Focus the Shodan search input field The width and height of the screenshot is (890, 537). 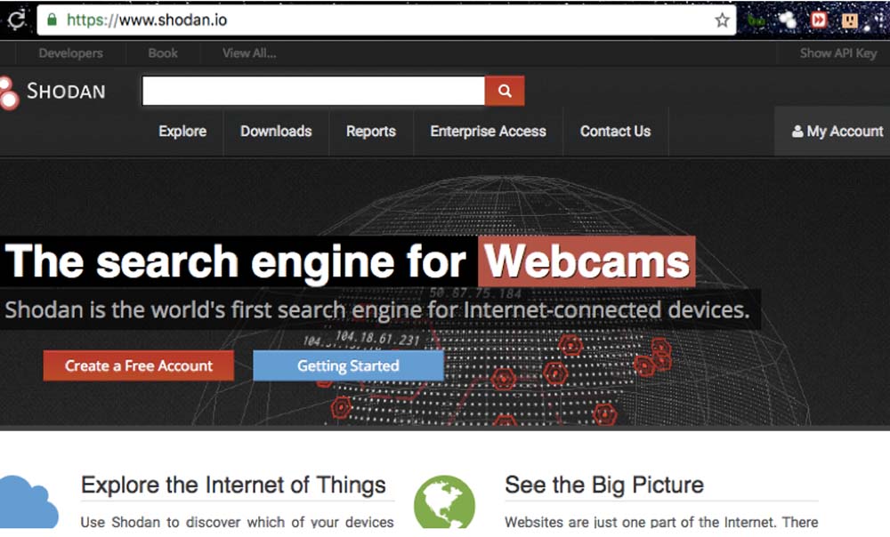(314, 91)
